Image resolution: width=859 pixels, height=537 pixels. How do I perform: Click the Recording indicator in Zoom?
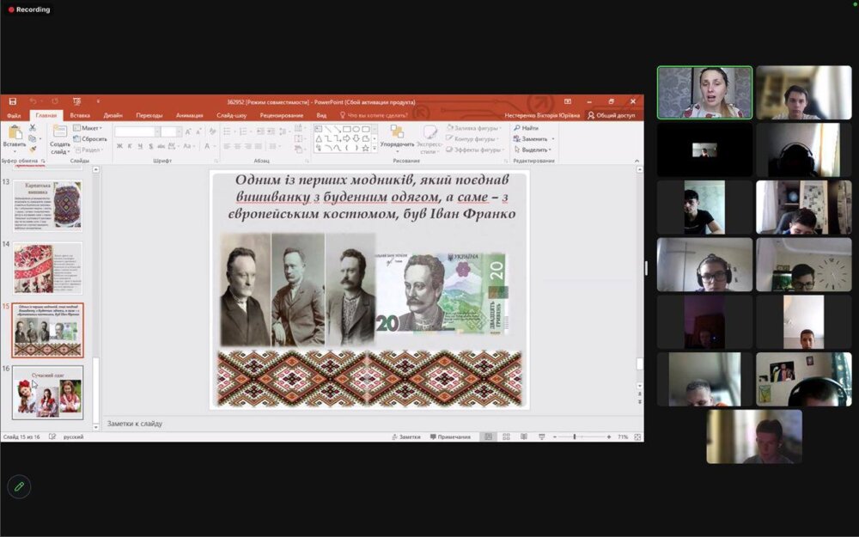29,9
